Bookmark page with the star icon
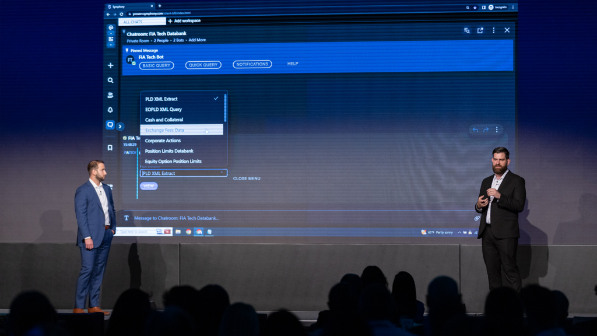The image size is (597, 336). [475, 8]
